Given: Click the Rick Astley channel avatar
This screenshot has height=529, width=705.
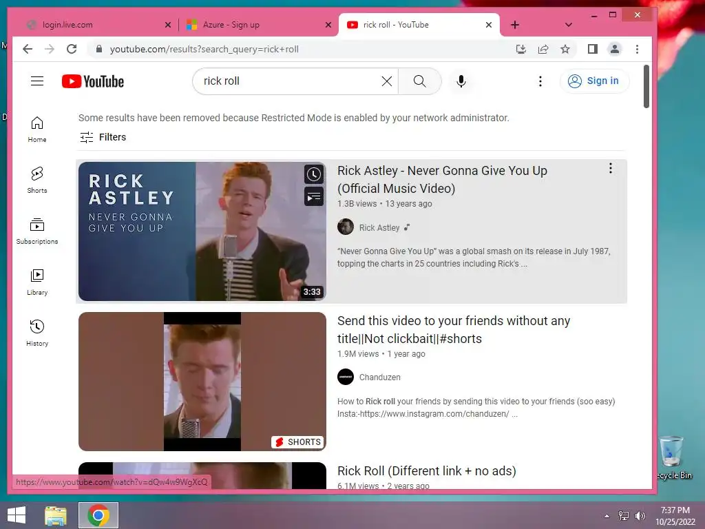Looking at the screenshot, I should tap(346, 227).
